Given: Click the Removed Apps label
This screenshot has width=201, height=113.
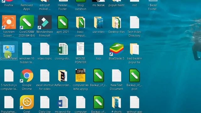Looking at the screenshot, I should coord(27,7).
